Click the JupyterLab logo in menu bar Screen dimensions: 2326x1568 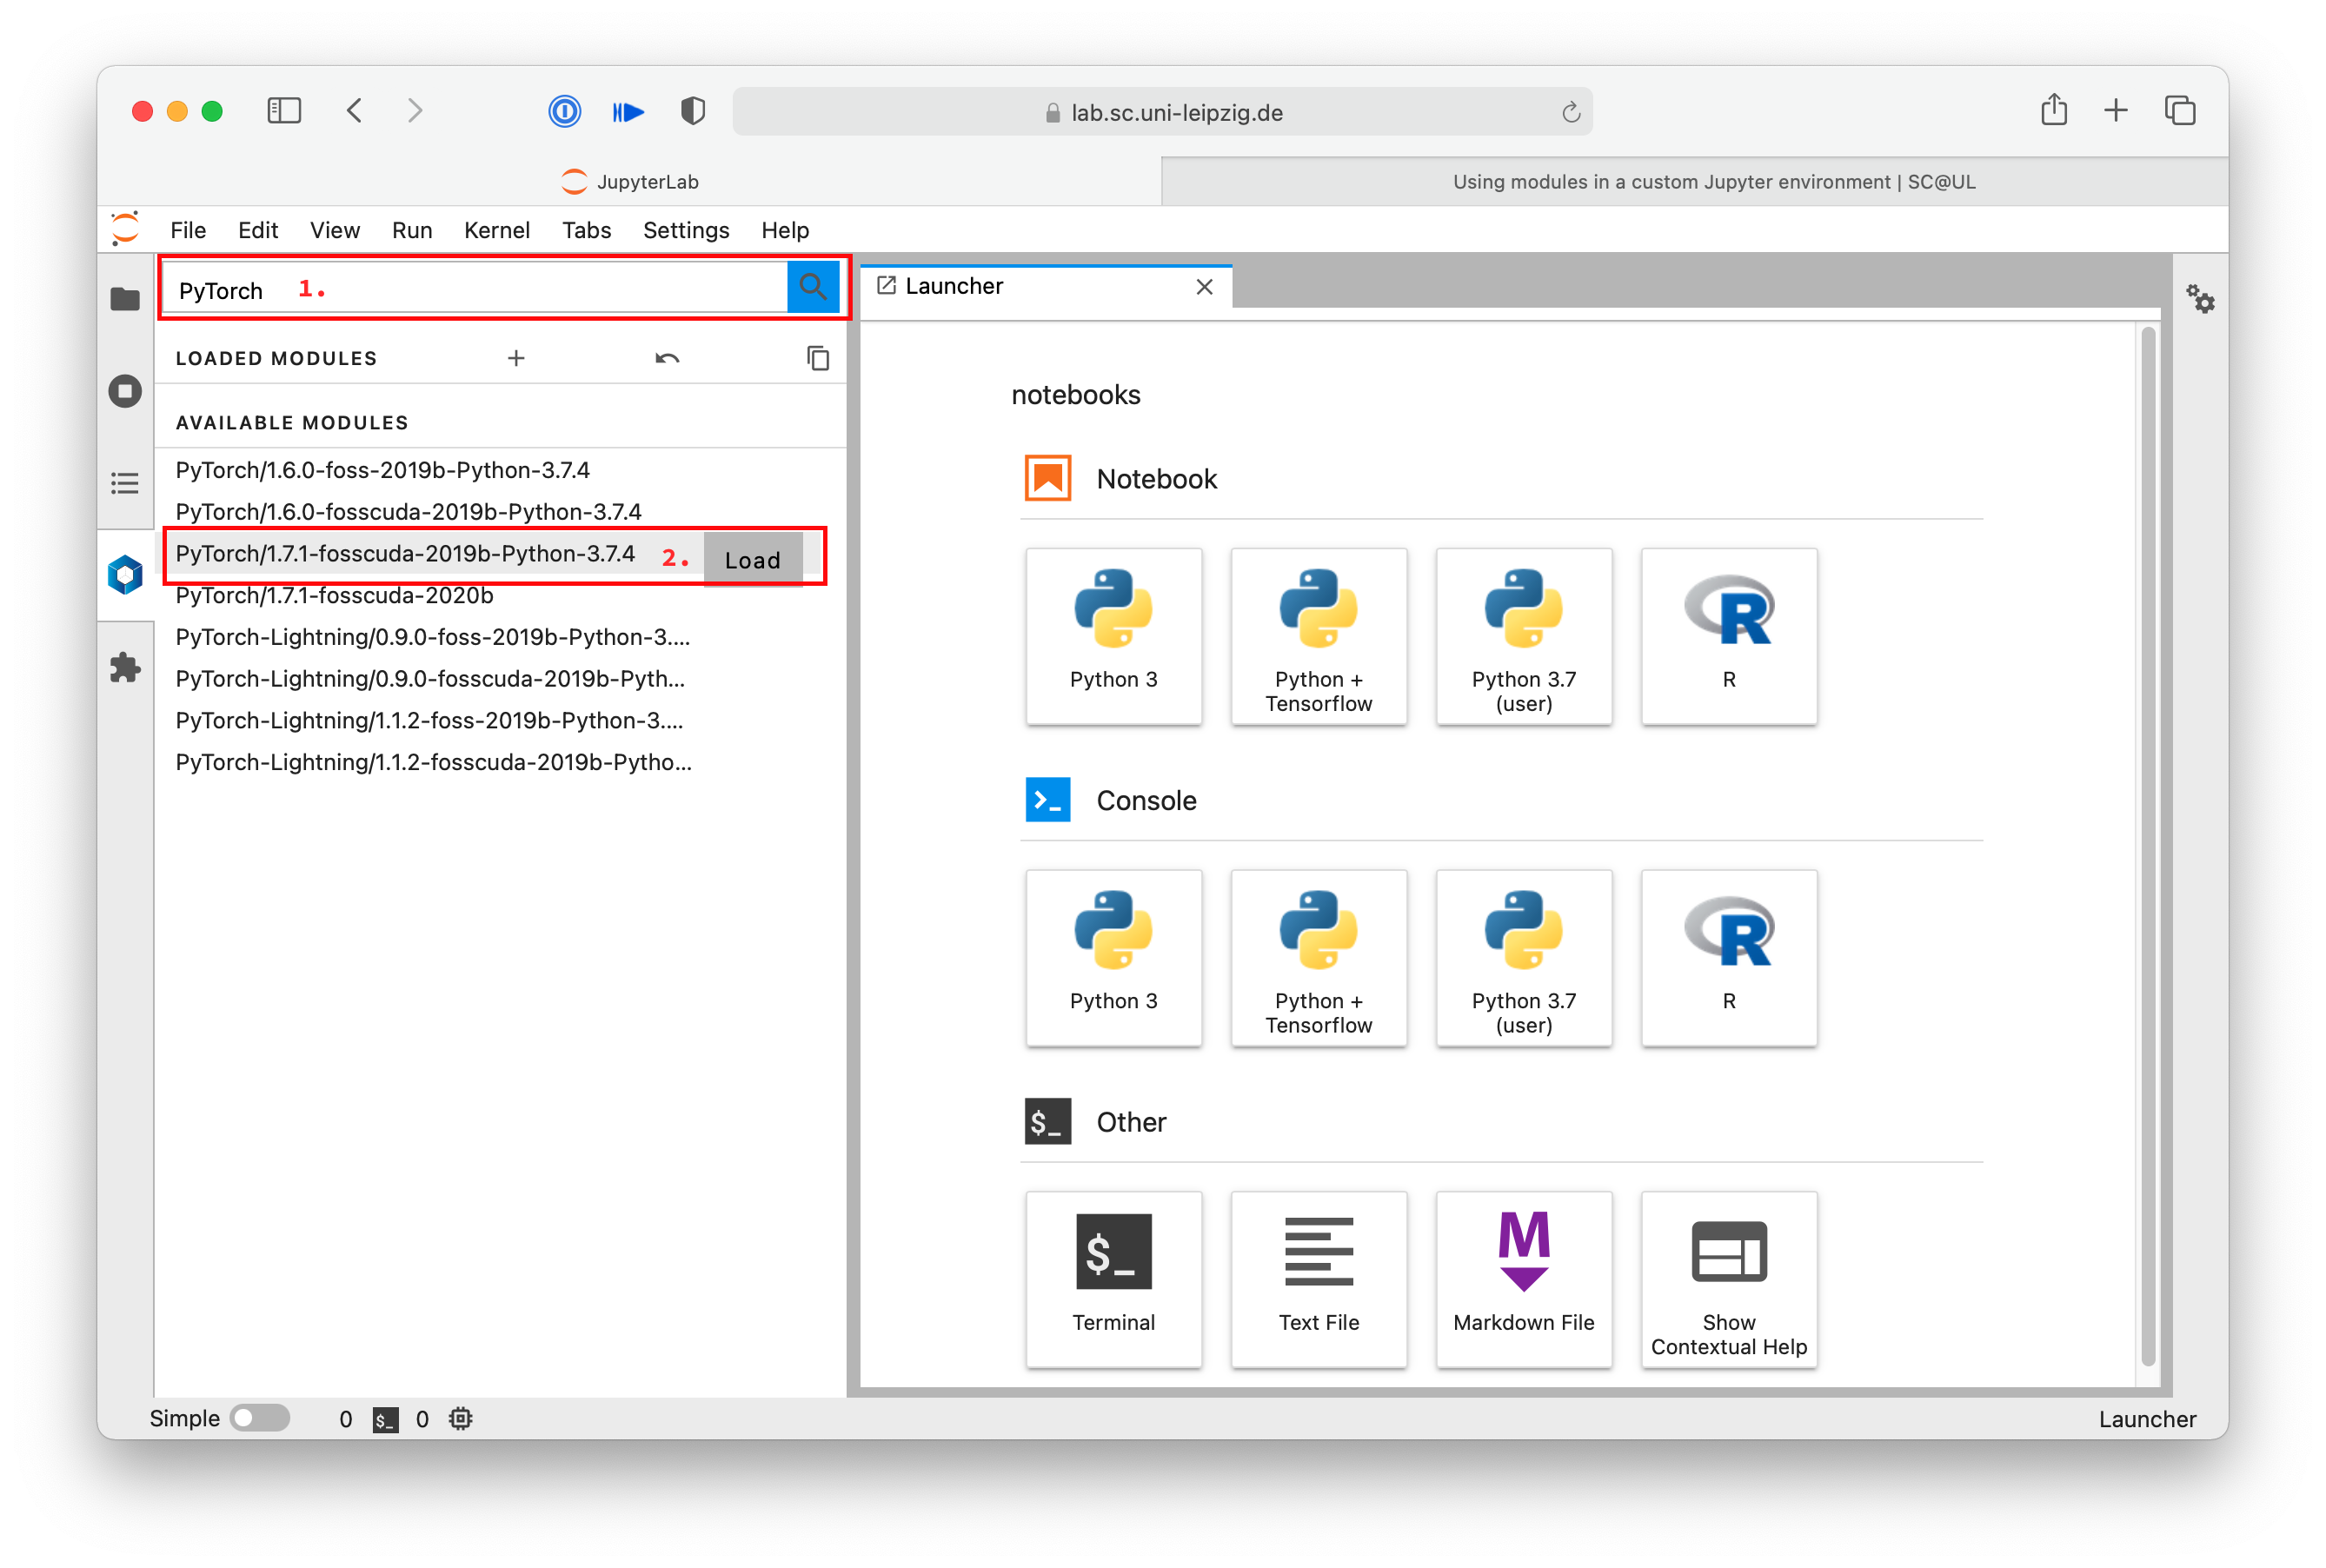tap(125, 229)
